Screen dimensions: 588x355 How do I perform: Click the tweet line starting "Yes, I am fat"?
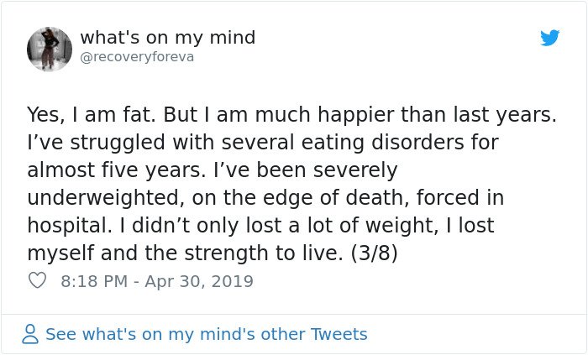pyautogui.click(x=291, y=115)
